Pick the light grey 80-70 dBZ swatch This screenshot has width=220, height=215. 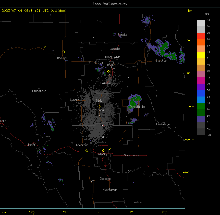[201, 23]
